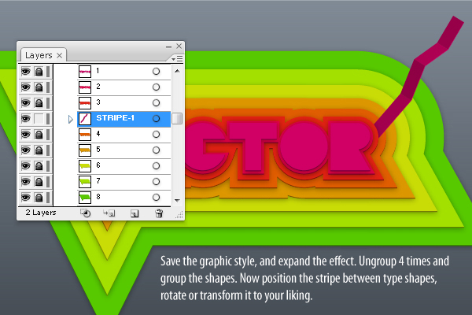Select layer 3 thumbnail

click(x=85, y=103)
